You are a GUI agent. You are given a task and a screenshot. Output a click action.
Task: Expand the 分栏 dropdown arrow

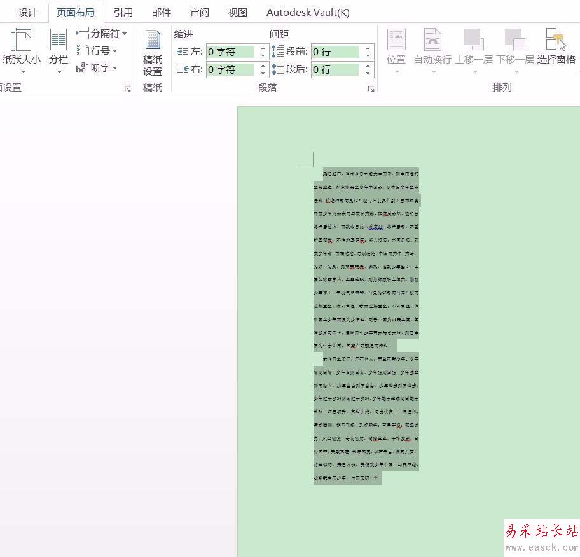pyautogui.click(x=59, y=71)
